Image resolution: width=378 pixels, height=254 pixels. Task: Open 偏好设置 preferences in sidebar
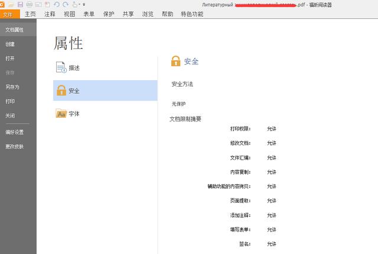coord(14,132)
